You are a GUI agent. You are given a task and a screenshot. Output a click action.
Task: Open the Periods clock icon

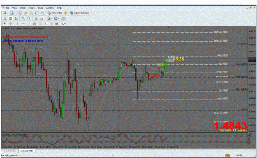pos(56,18)
